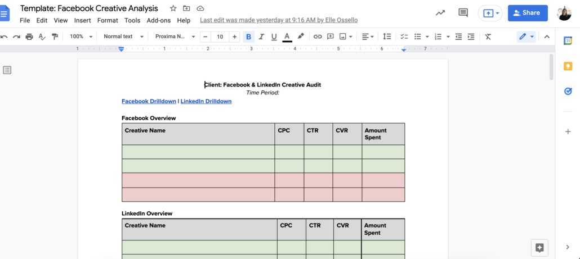Open the Calendar side panel

click(568, 41)
